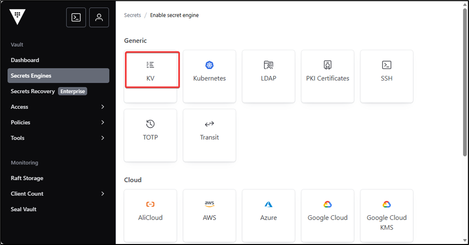Go to the Secrets breadcrumb link
This screenshot has height=245, width=469.
[132, 15]
